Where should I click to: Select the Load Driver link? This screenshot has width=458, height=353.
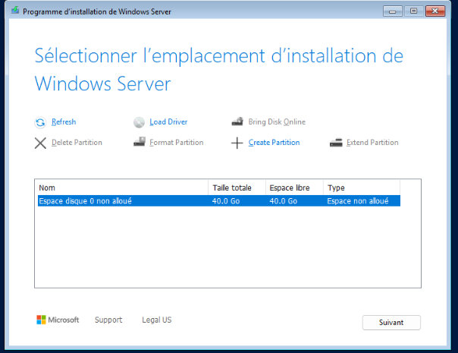(168, 122)
